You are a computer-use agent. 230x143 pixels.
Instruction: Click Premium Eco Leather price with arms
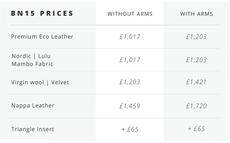196,37
